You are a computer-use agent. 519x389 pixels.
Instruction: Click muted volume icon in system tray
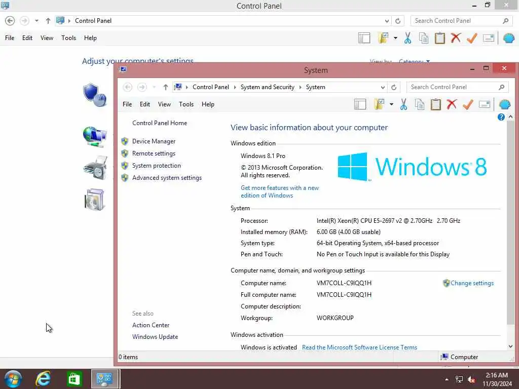click(x=471, y=379)
